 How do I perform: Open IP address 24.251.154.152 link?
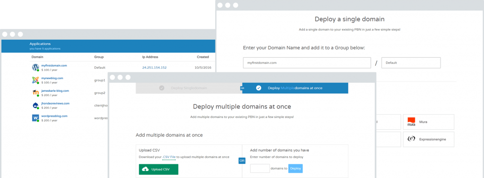point(155,67)
